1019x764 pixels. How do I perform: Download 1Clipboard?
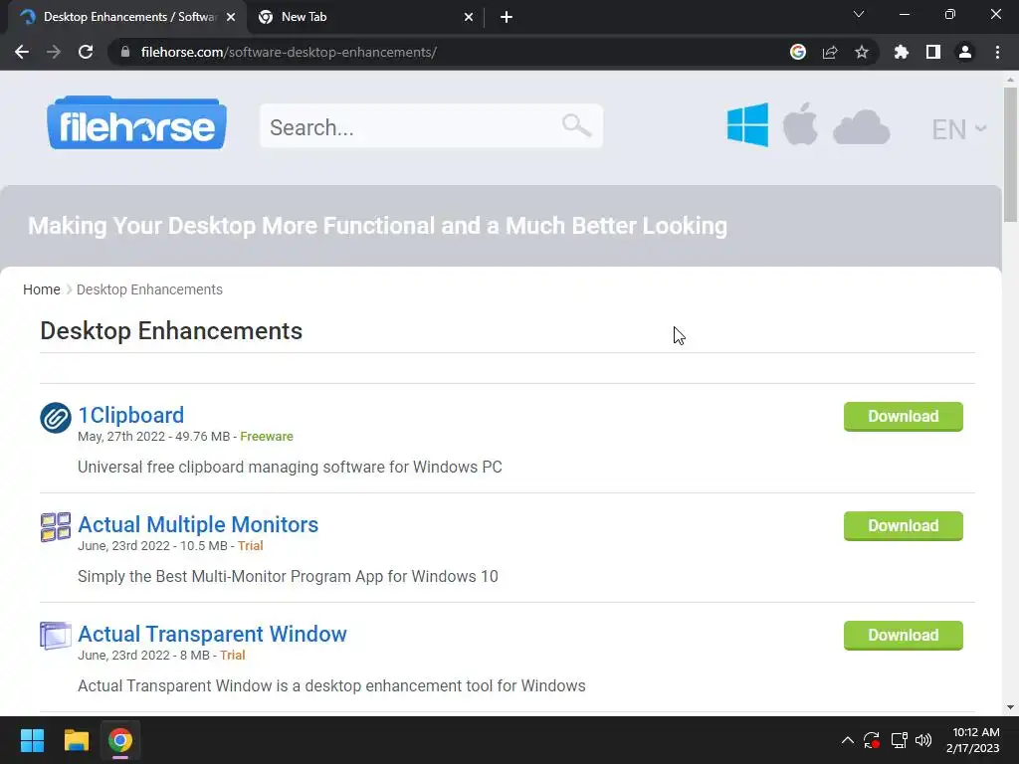coord(904,417)
